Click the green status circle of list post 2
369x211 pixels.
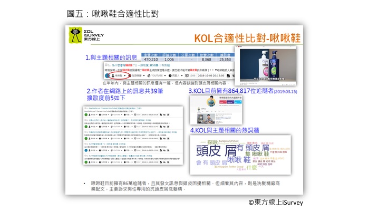tap(86, 127)
